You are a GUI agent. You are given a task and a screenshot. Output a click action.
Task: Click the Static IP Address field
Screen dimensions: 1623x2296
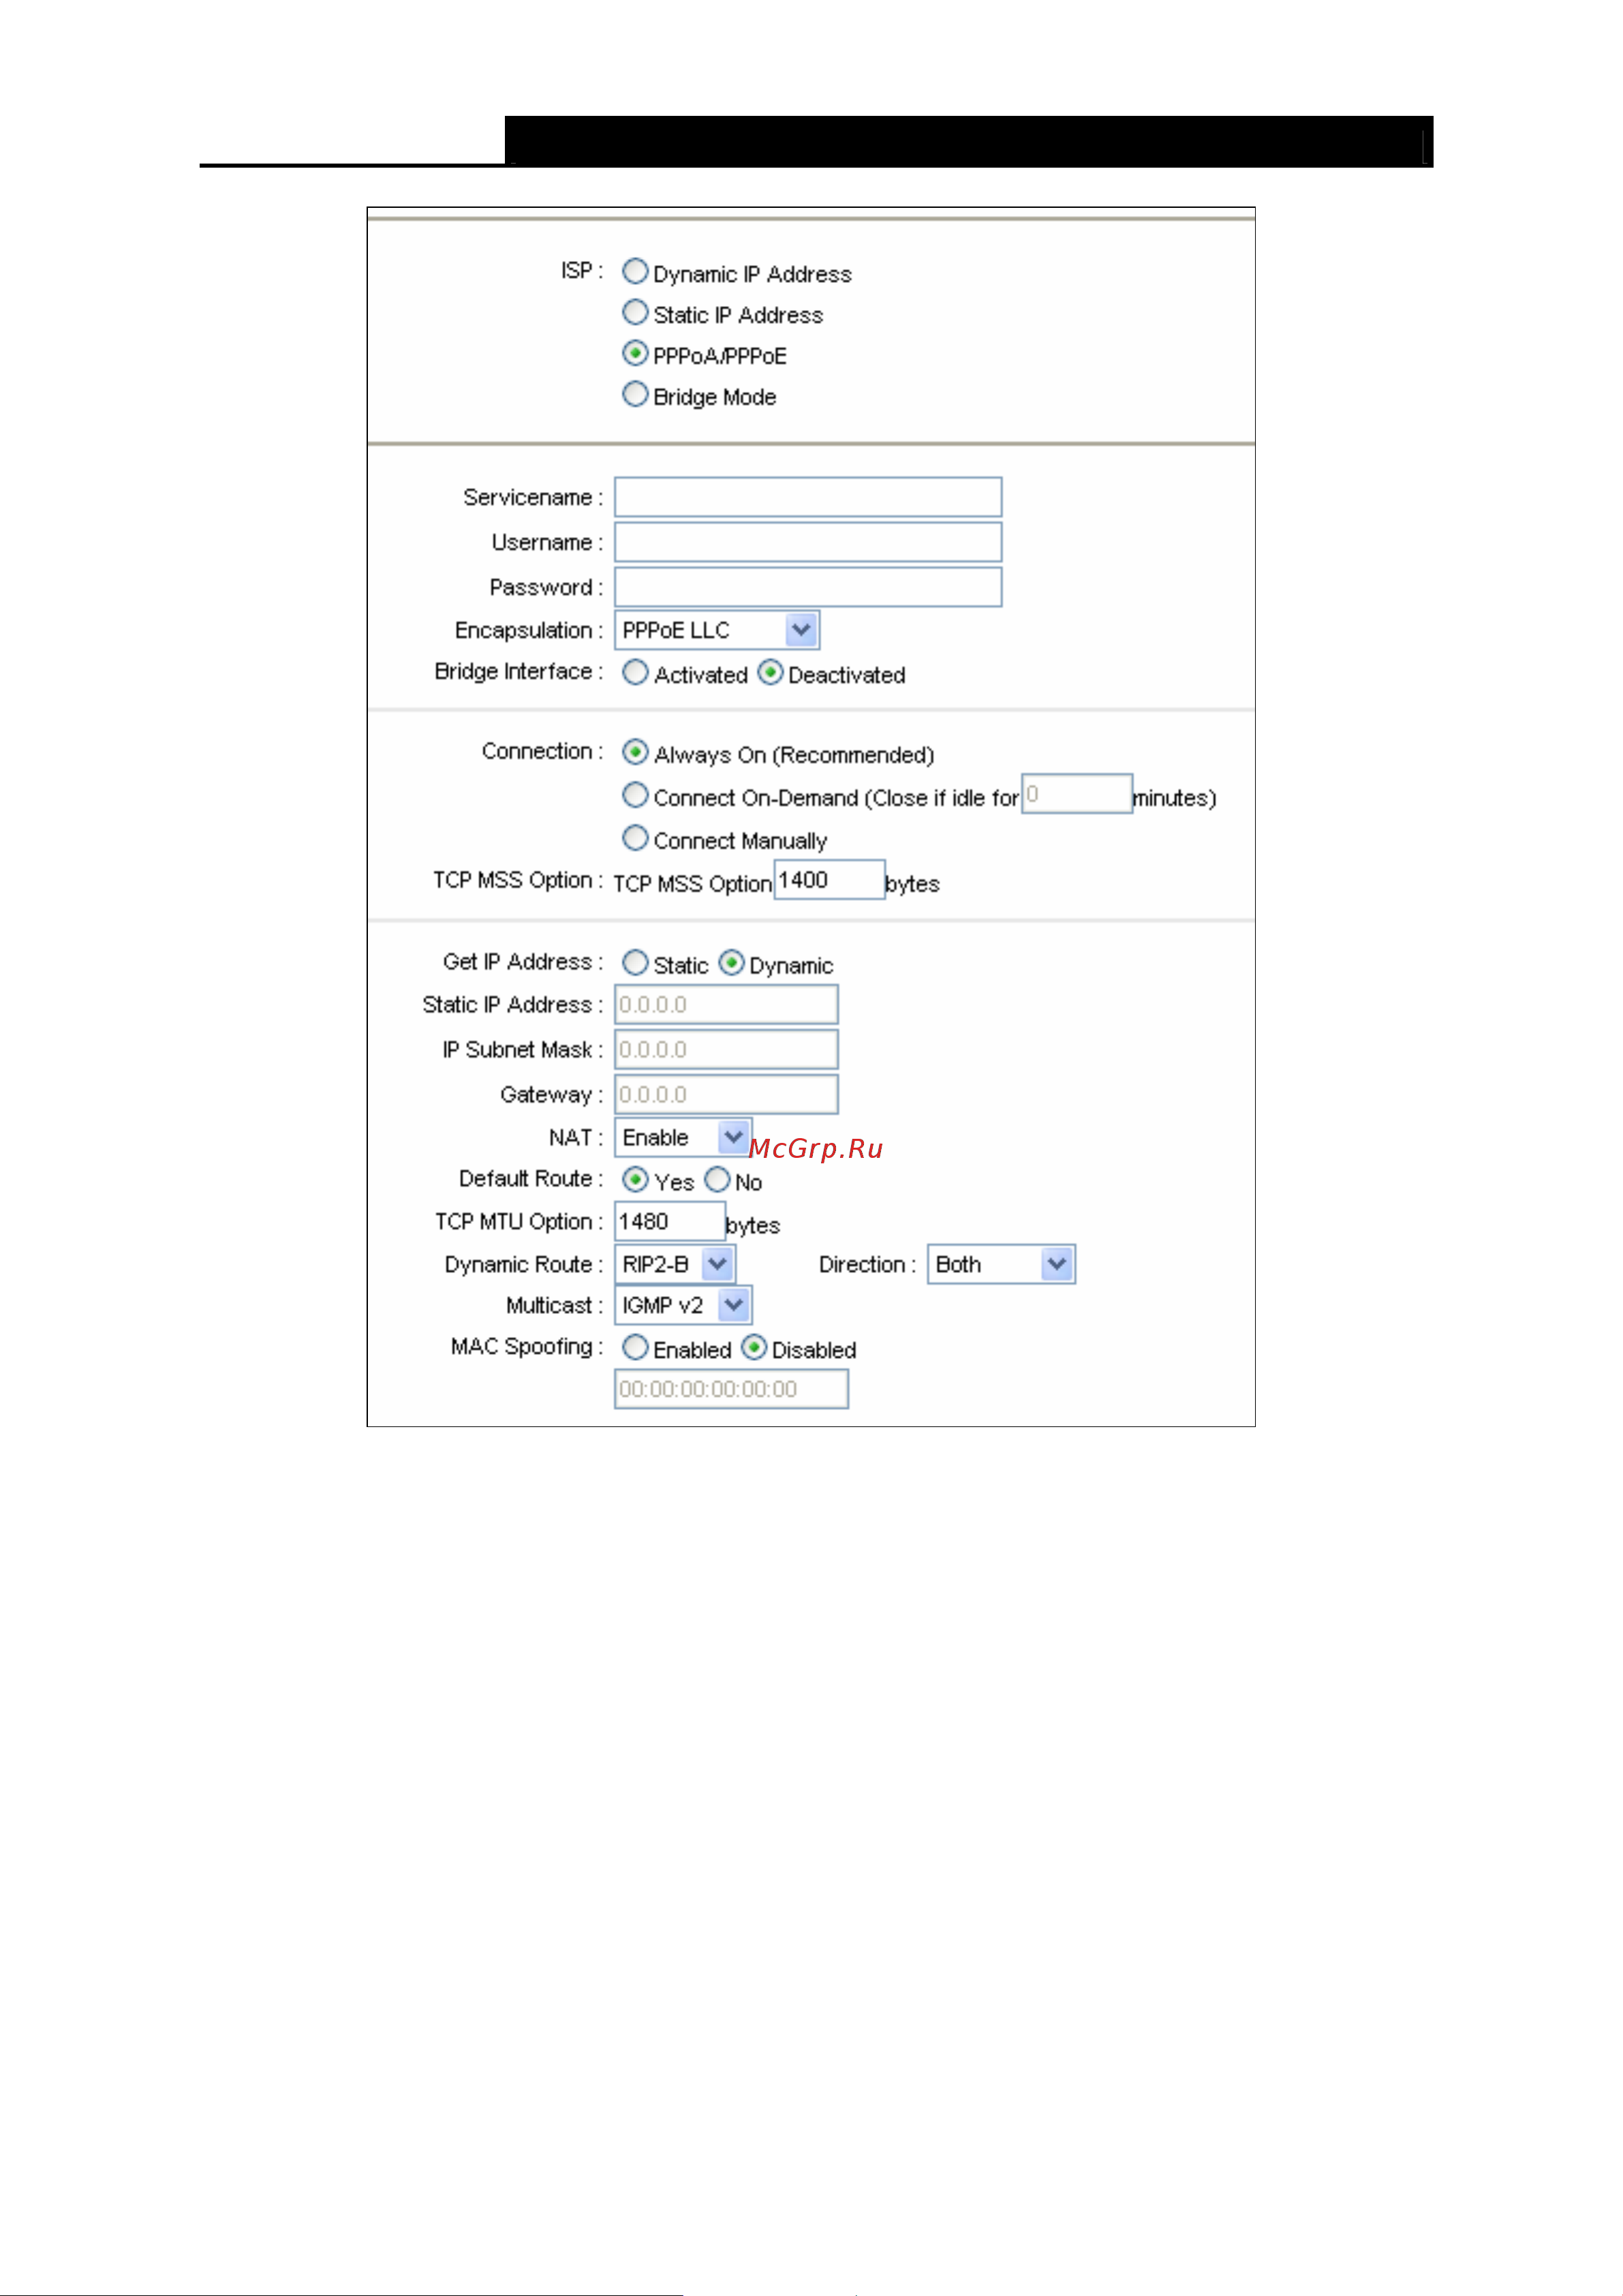click(x=726, y=1005)
